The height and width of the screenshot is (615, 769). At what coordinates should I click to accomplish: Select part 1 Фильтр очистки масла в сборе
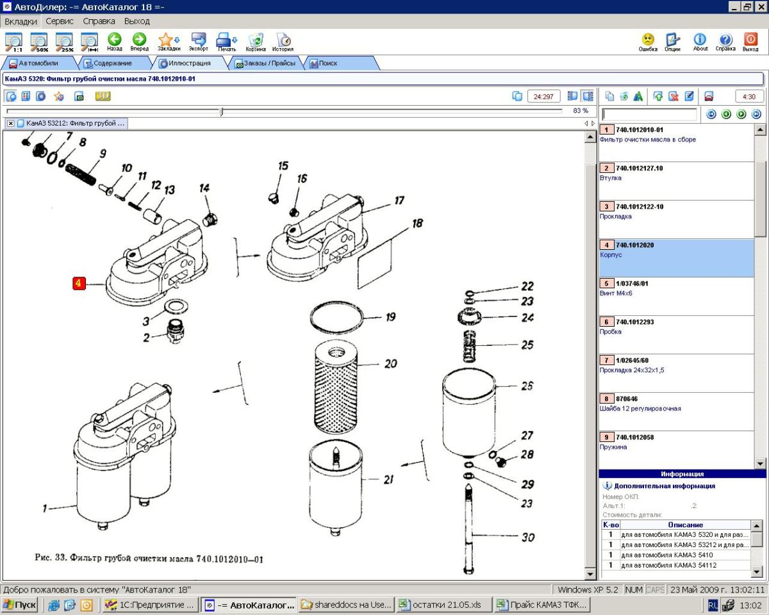[x=676, y=142]
